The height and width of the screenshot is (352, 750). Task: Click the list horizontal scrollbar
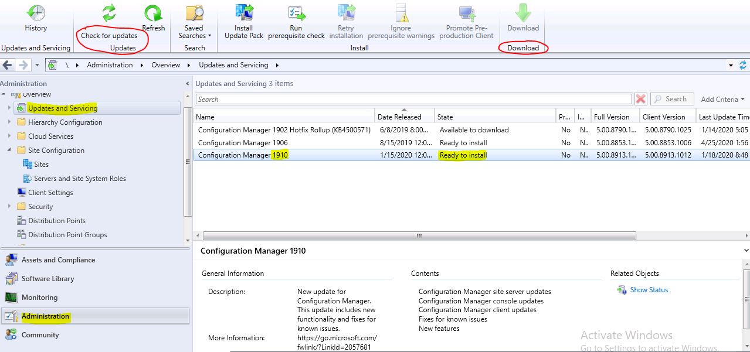(419, 235)
